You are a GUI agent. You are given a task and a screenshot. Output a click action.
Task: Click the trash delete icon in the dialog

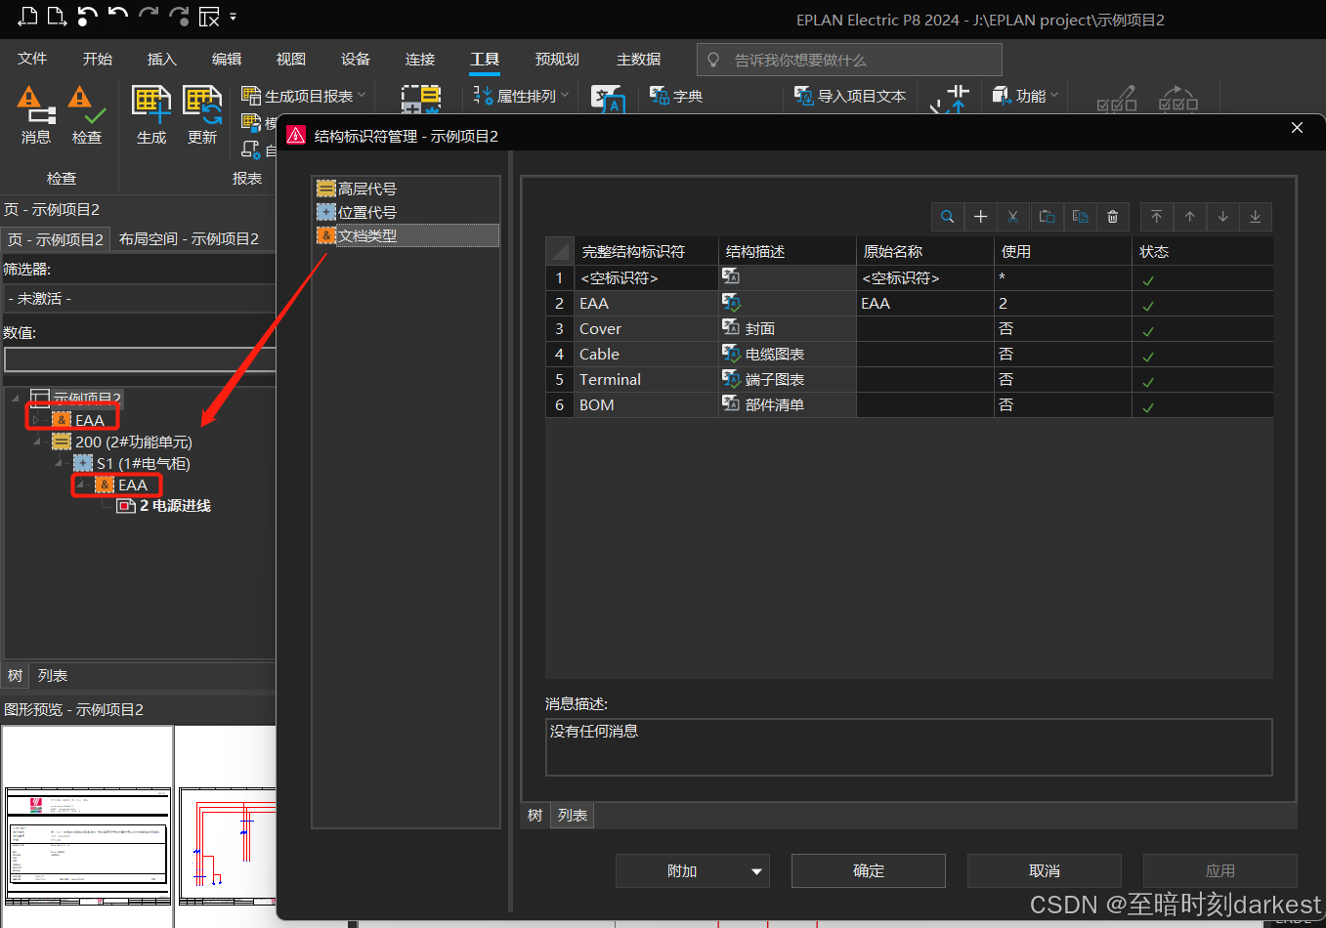pyautogui.click(x=1113, y=217)
